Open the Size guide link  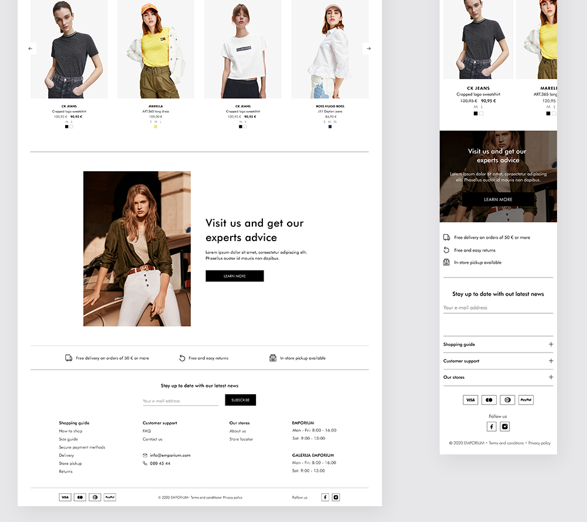[69, 439]
